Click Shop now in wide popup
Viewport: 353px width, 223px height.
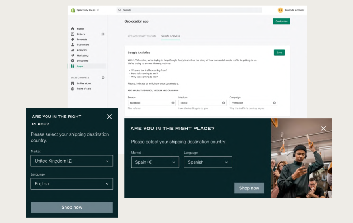pos(249,188)
